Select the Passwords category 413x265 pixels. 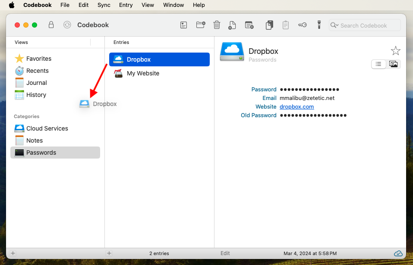pyautogui.click(x=55, y=153)
